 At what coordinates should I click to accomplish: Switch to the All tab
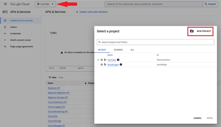[x=132, y=50]
